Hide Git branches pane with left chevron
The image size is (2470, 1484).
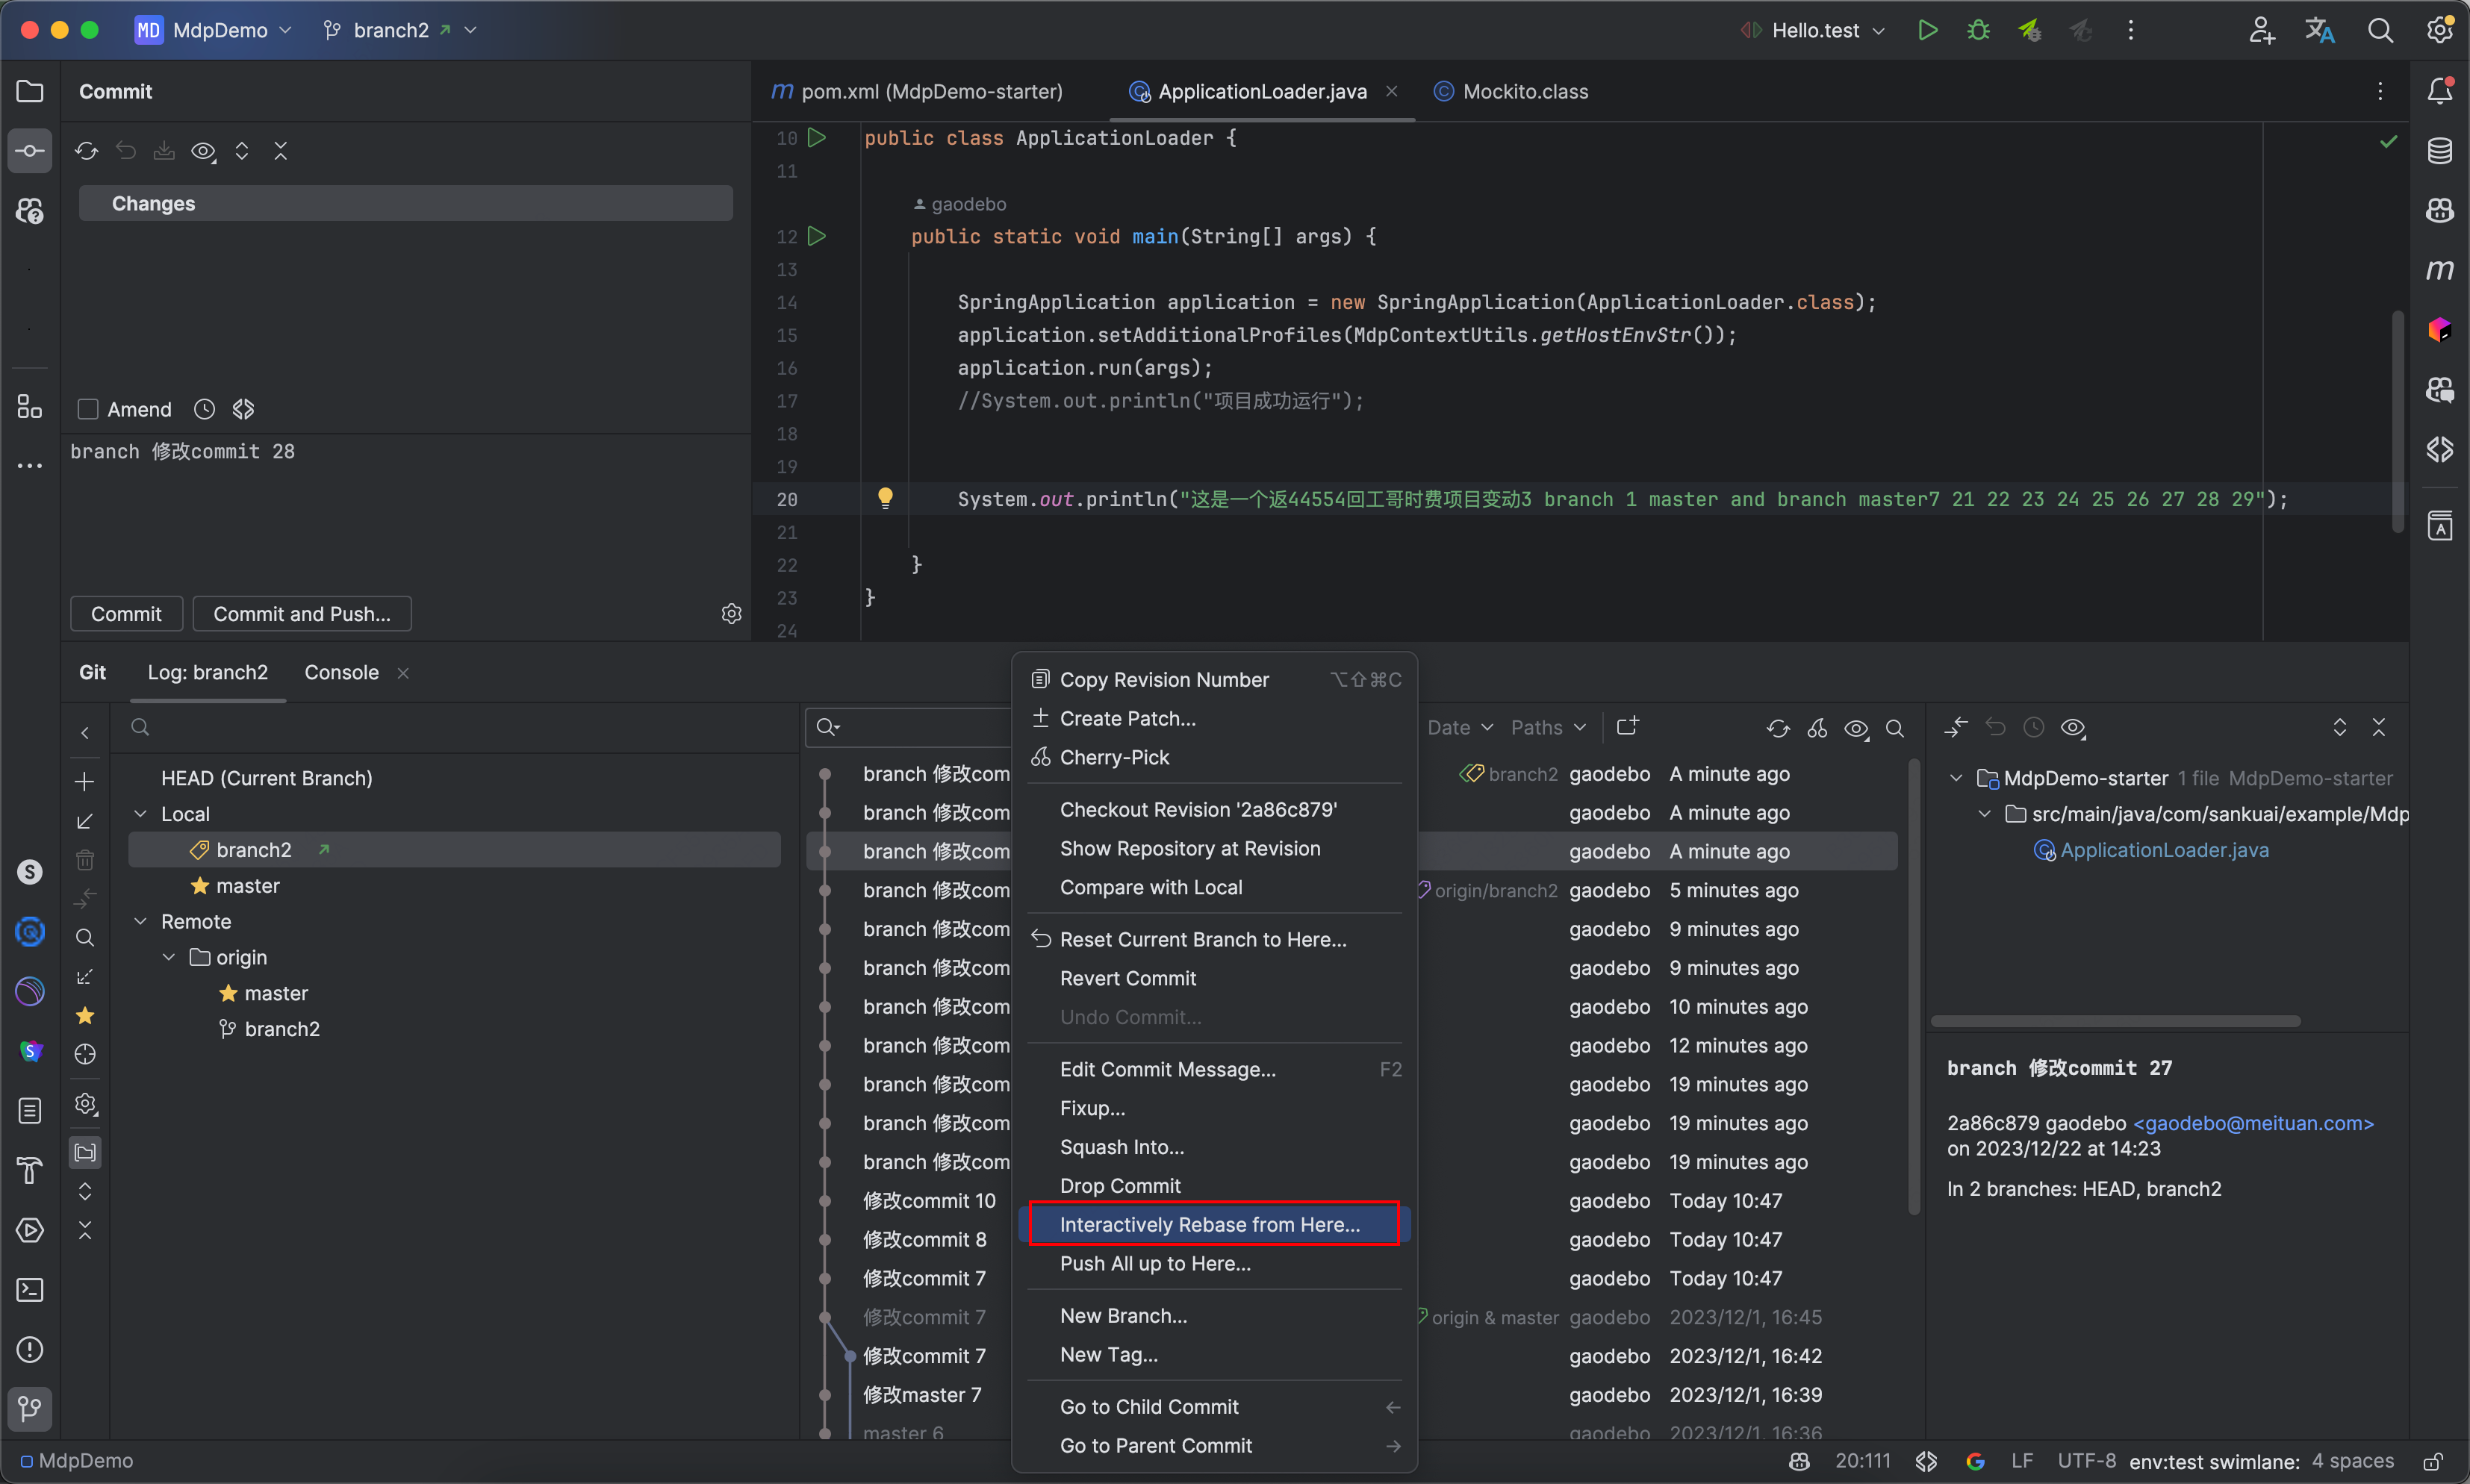(x=85, y=733)
